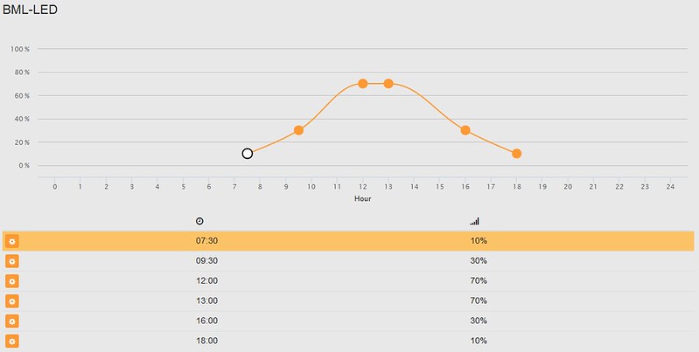Open gear settings for 07:30 row
Image resolution: width=699 pixels, height=352 pixels.
coord(12,241)
